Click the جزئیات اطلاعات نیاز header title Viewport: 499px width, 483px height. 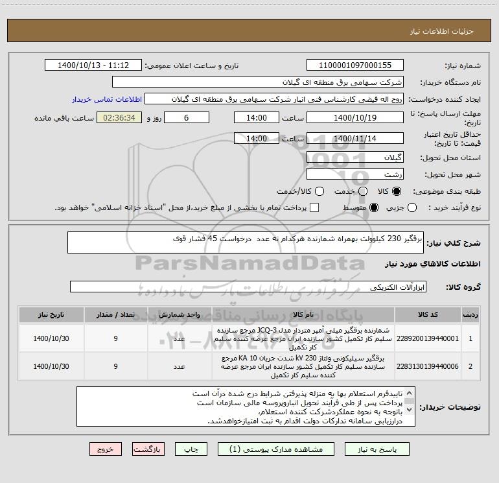pos(442,31)
